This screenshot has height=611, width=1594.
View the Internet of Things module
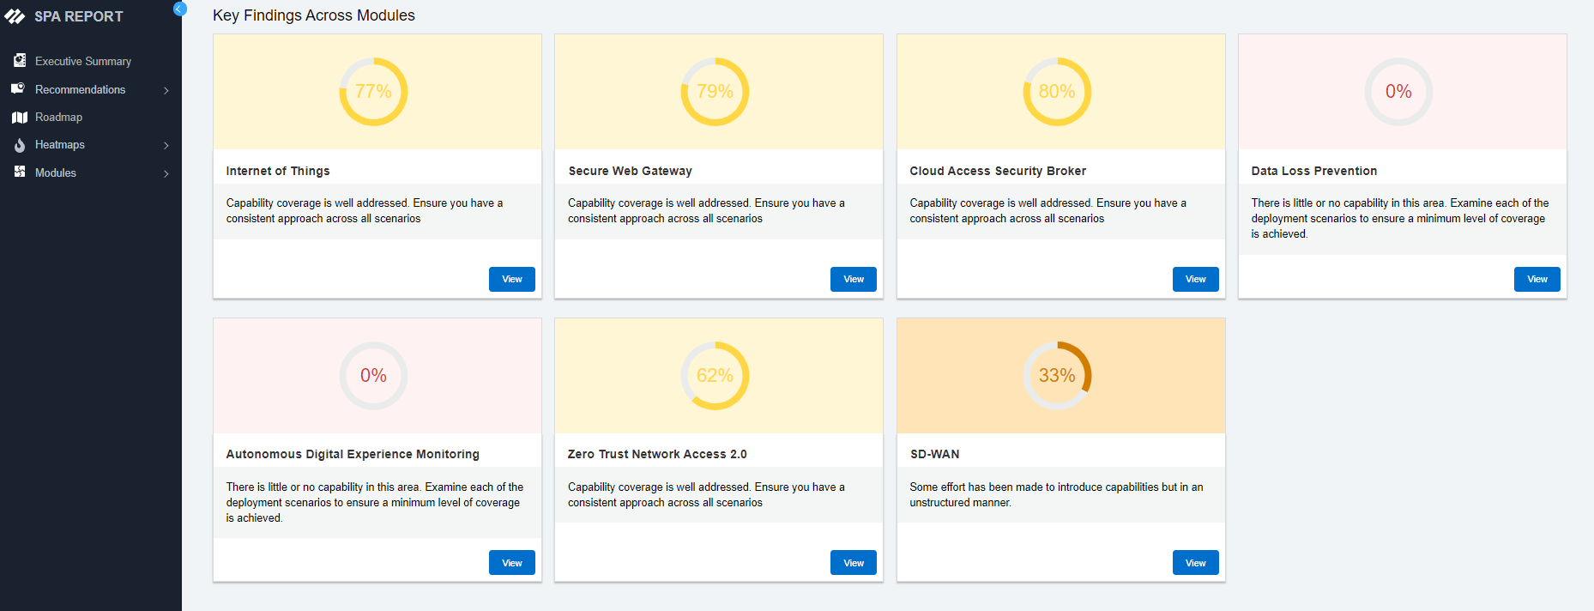(511, 279)
